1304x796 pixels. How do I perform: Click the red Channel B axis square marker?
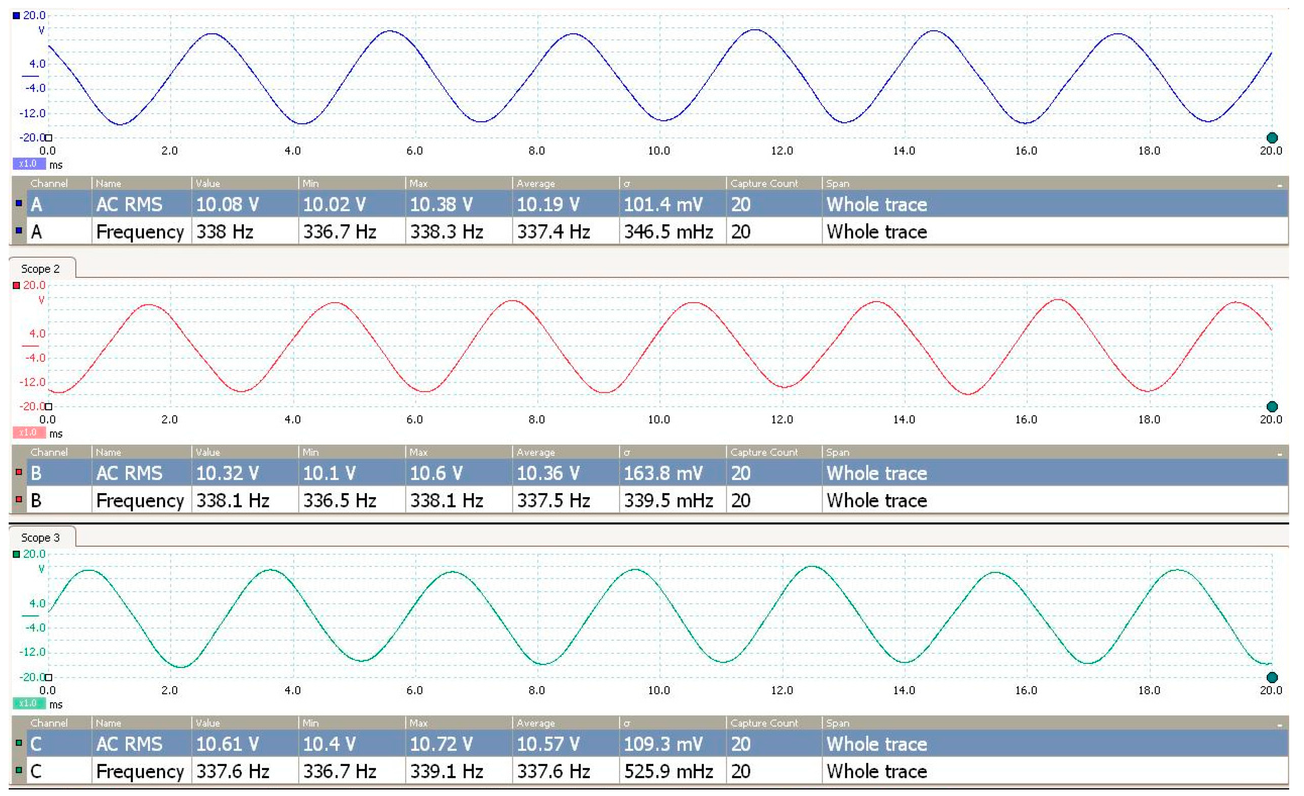(16, 285)
